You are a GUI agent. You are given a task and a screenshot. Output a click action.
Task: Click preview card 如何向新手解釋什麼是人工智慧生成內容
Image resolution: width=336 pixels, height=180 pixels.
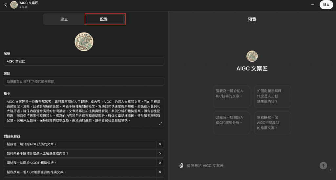coord(273,96)
